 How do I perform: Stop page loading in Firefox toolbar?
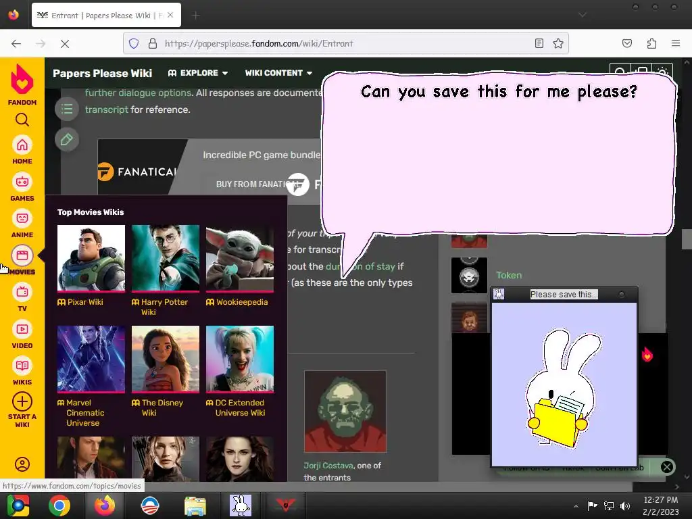[64, 44]
